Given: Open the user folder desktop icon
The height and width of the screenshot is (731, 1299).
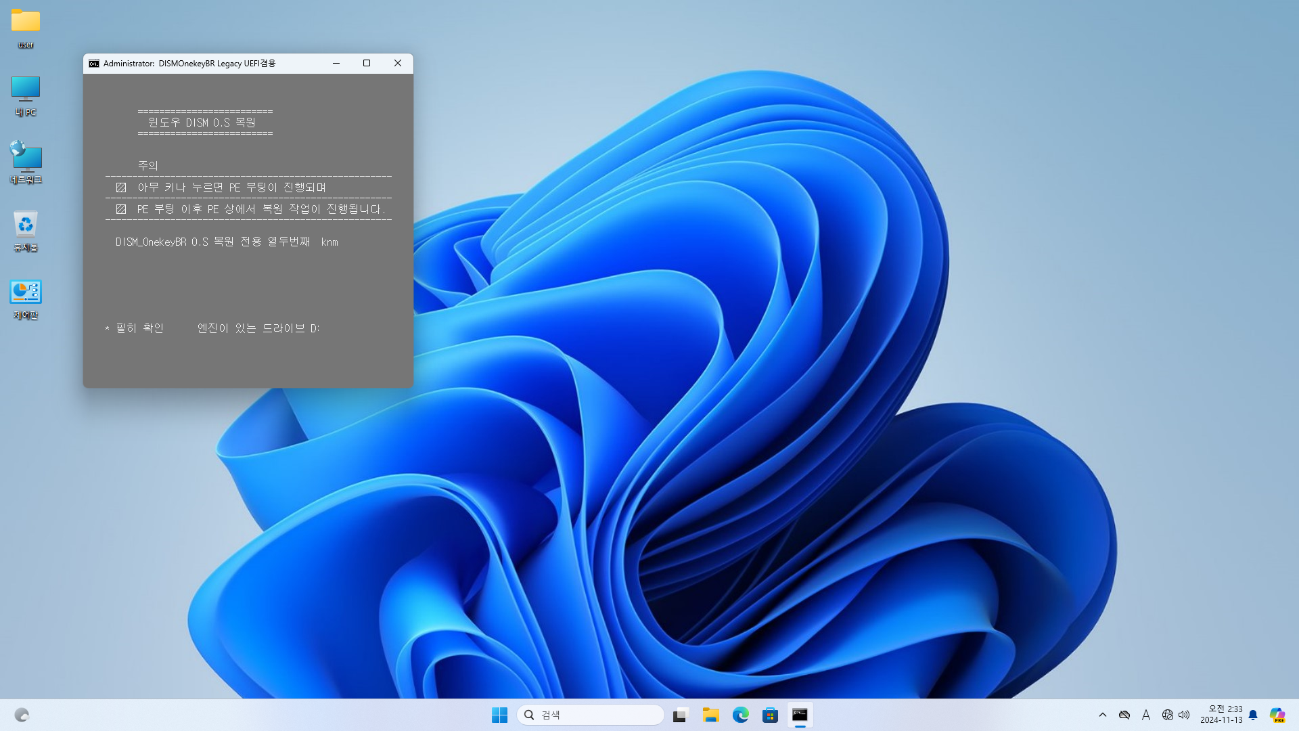Looking at the screenshot, I should point(26,29).
